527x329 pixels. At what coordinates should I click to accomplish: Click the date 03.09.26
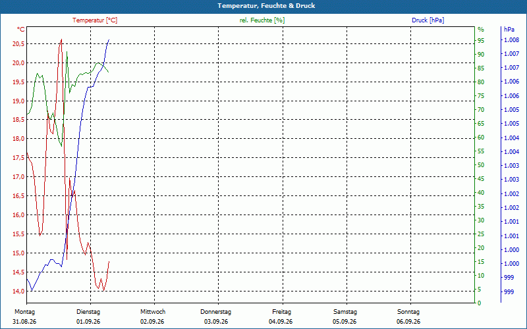(x=216, y=322)
